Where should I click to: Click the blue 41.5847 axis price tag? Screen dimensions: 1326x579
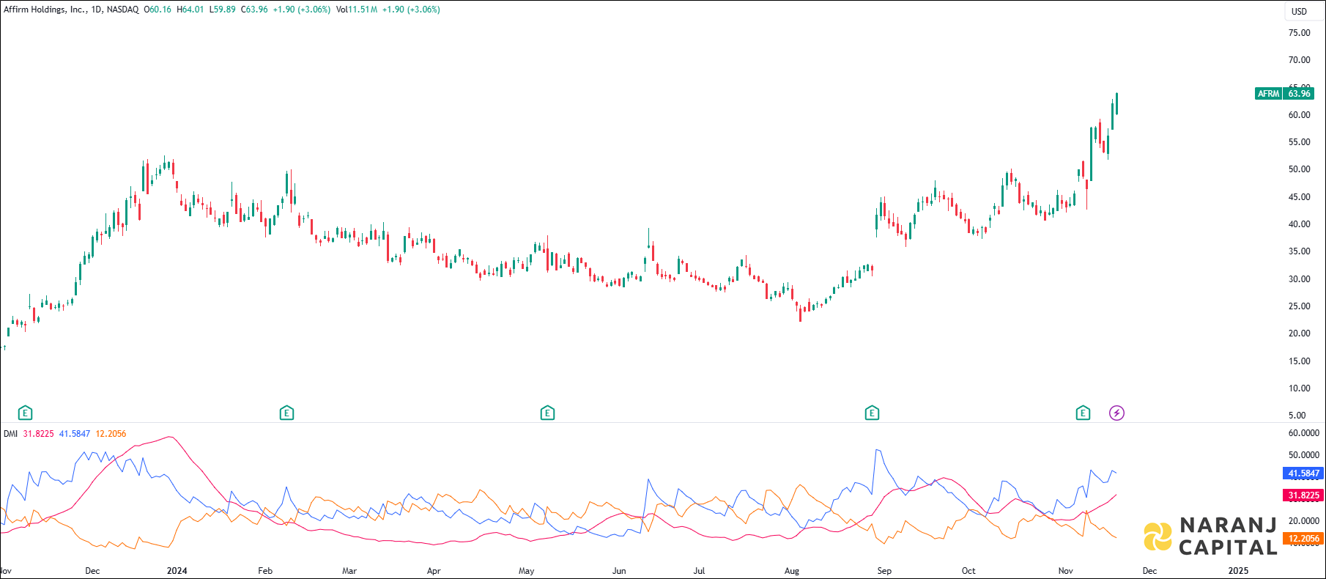1303,473
